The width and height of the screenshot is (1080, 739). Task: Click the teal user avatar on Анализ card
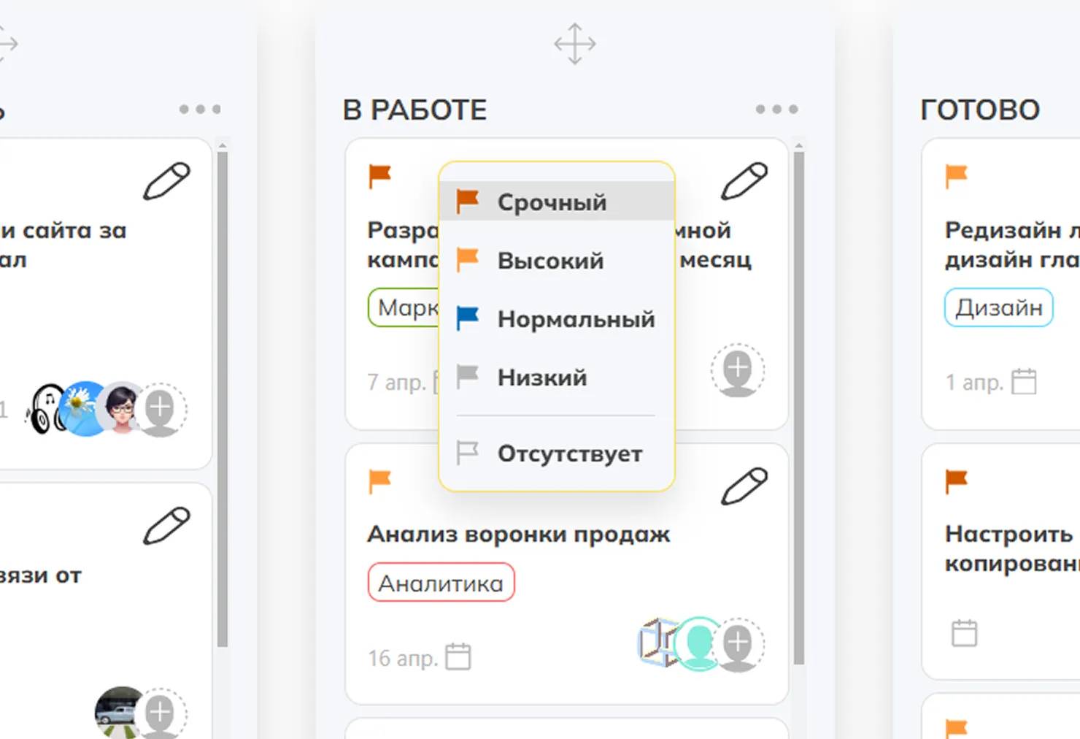coord(698,643)
